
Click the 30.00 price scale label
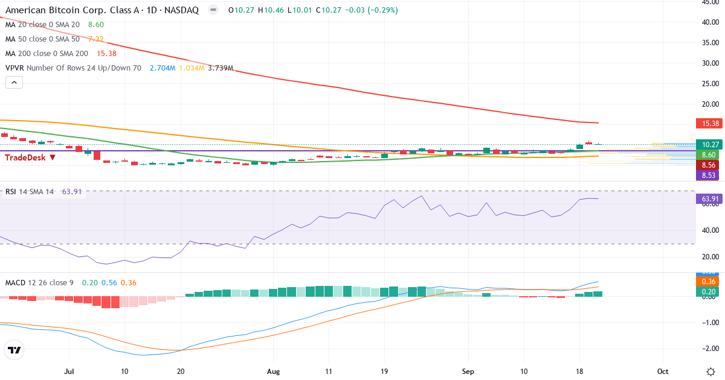click(x=709, y=63)
